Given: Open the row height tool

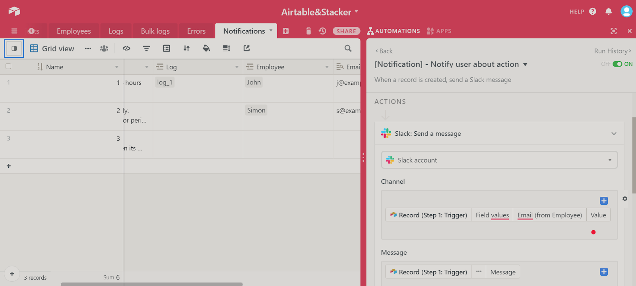Looking at the screenshot, I should [227, 48].
